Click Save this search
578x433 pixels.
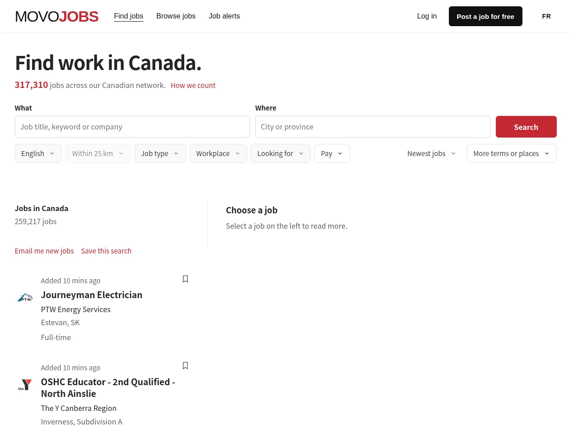(x=106, y=251)
